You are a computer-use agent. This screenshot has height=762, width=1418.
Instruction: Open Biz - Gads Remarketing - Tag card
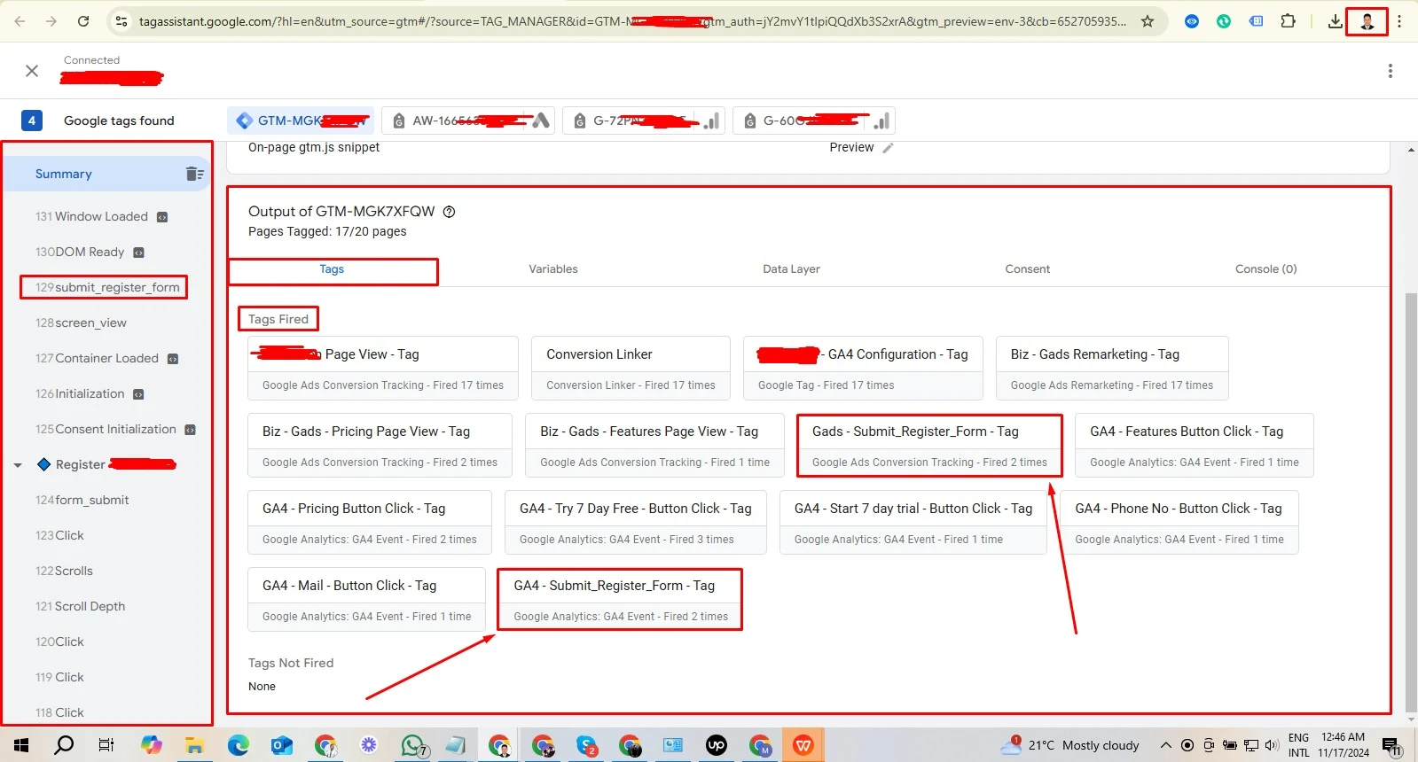(1112, 369)
